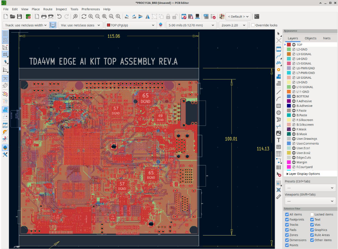Toggle ratsnest display icon
The image size is (338, 249).
pos(5,79)
